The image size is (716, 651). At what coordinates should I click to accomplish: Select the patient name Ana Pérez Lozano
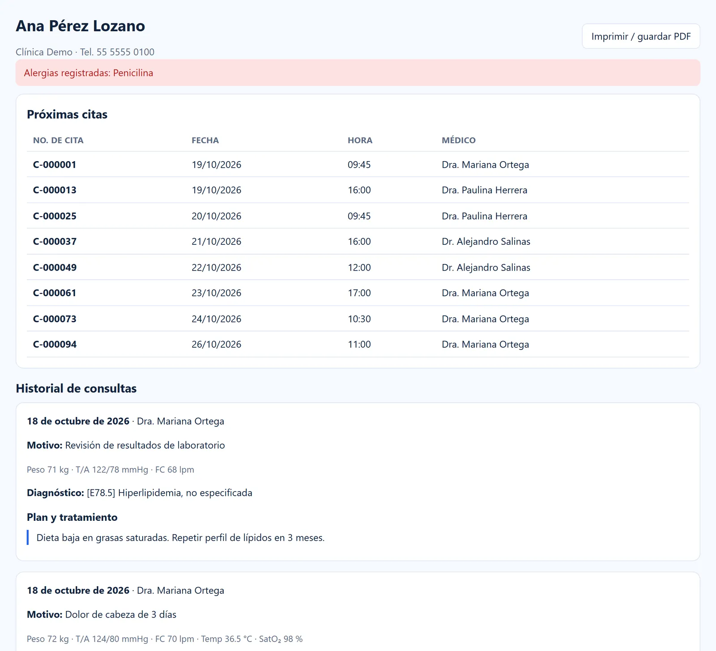coord(81,26)
